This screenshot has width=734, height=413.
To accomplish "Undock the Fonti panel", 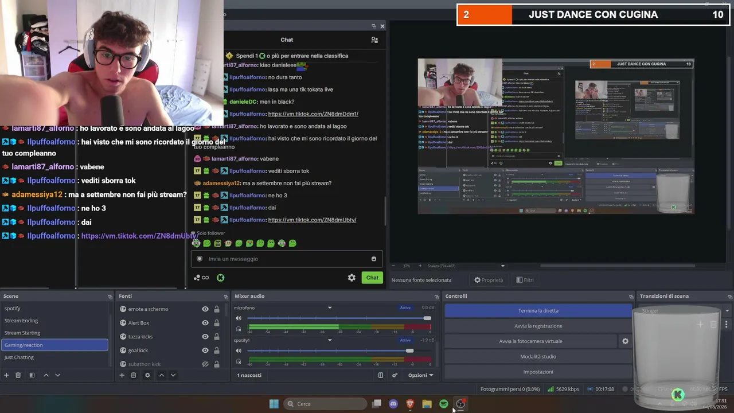I will click(x=226, y=297).
